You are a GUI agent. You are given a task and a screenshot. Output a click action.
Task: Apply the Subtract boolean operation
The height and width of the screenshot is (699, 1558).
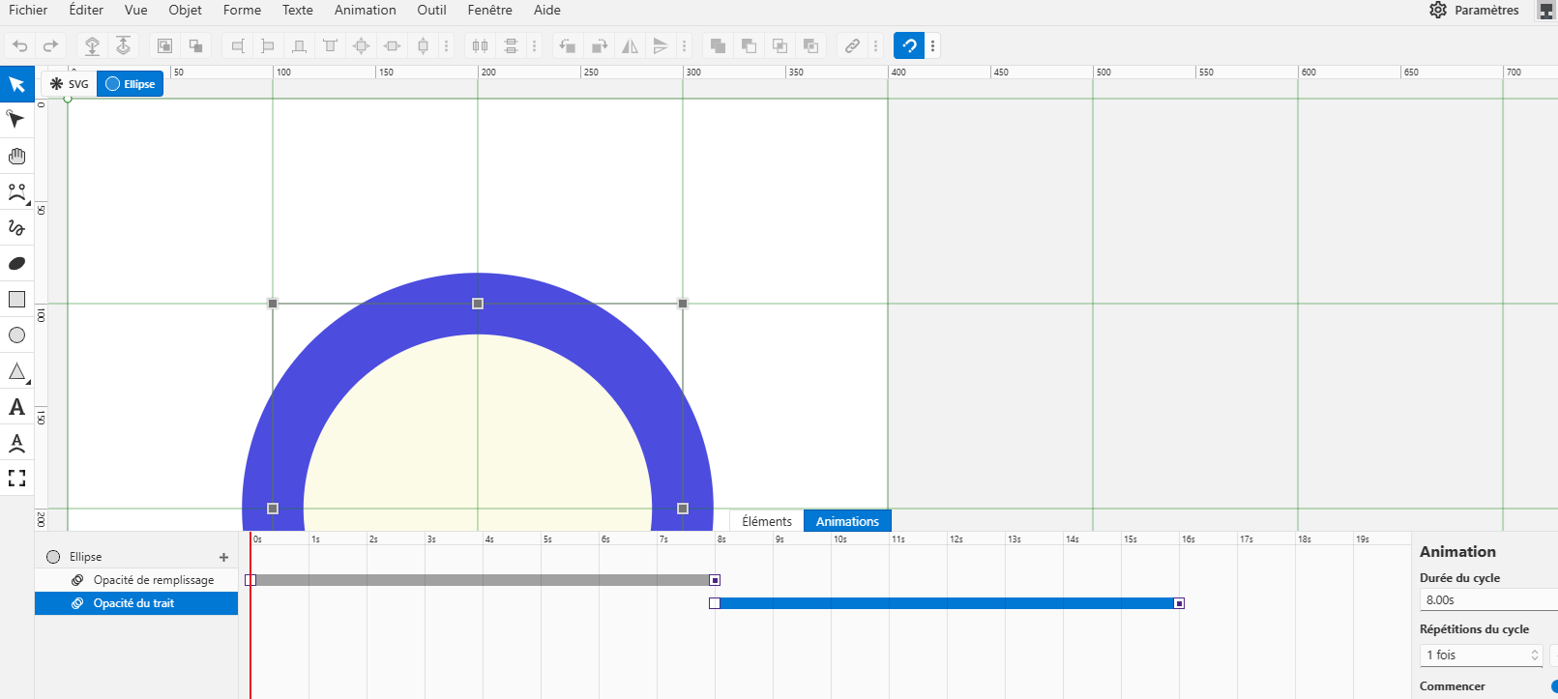749,45
